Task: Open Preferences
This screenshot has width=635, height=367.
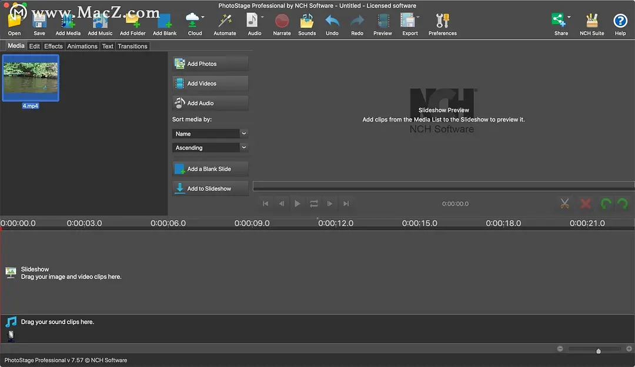Action: [x=443, y=21]
